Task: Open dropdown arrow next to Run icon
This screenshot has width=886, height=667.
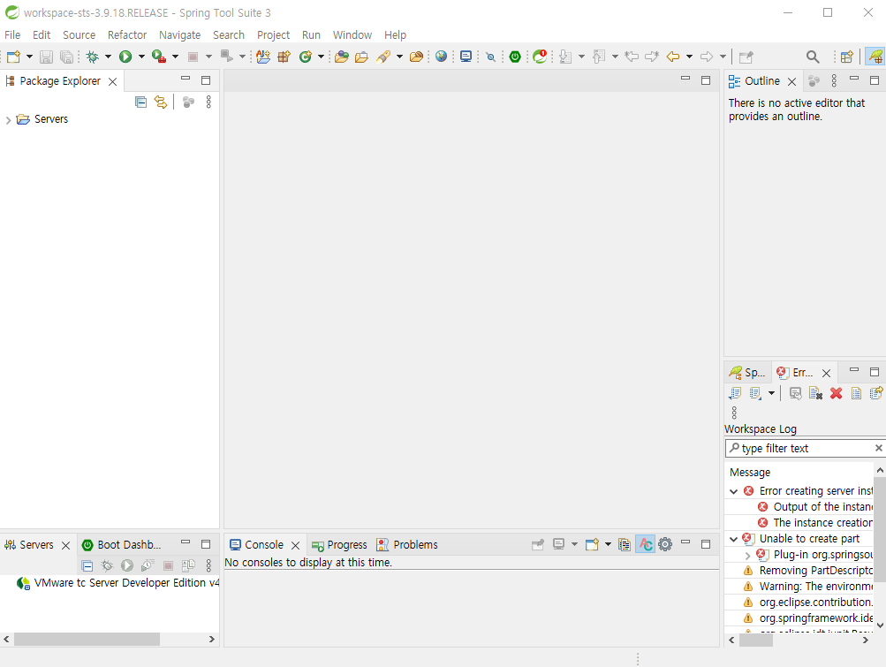Action: click(141, 57)
